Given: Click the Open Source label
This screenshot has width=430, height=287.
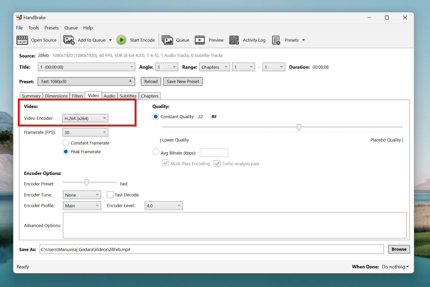Looking at the screenshot, I should coord(44,40).
